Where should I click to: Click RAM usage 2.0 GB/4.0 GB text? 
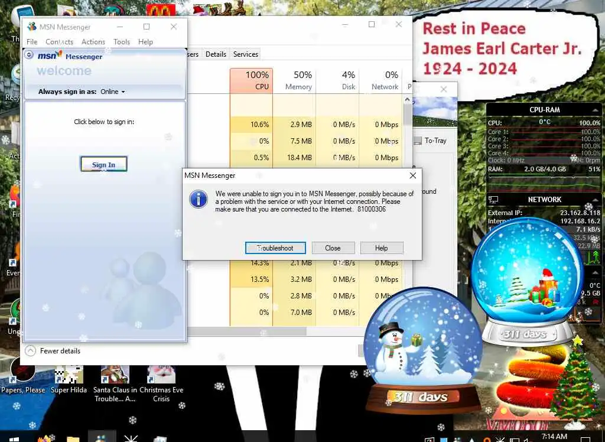click(545, 169)
